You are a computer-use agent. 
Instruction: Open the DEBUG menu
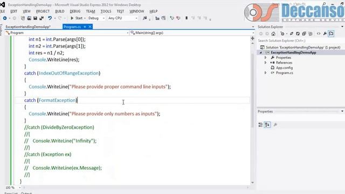click(x=75, y=11)
